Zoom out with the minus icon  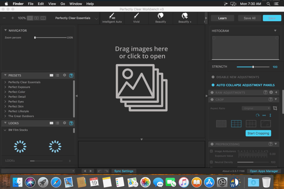(x=4, y=18)
